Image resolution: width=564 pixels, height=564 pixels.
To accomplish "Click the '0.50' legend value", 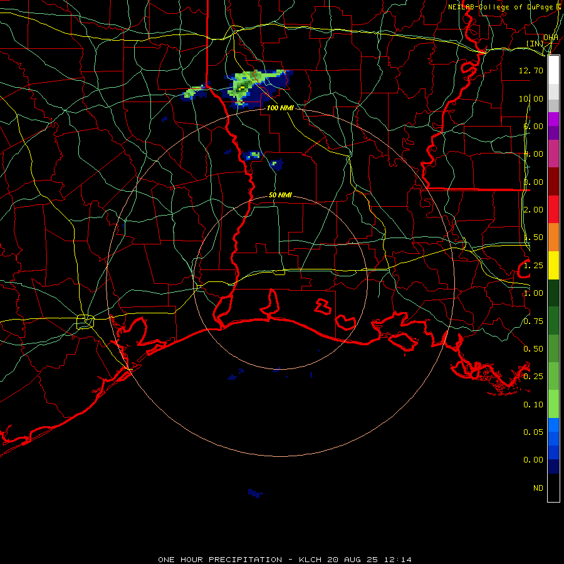I will [x=533, y=349].
